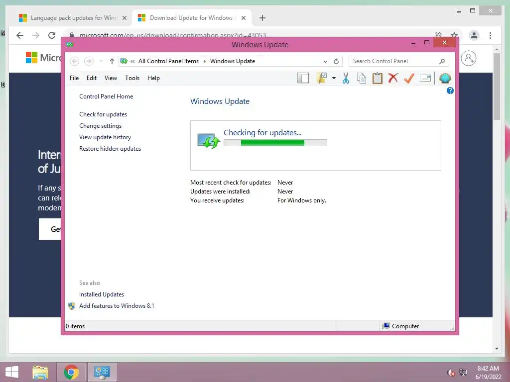Viewport: 510px width, 382px height.
Task: Close the Download Update for Windows tab
Action: [243, 18]
